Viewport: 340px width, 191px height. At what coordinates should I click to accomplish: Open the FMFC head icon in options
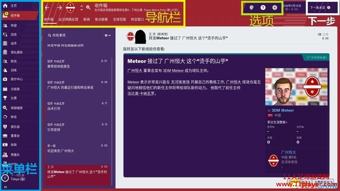click(251, 8)
